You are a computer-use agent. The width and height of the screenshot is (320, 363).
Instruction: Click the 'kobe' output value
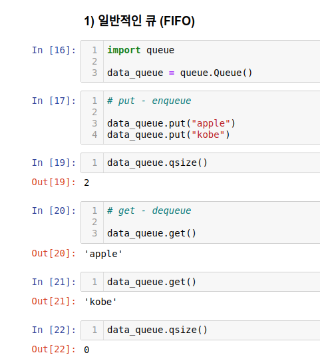click(100, 302)
